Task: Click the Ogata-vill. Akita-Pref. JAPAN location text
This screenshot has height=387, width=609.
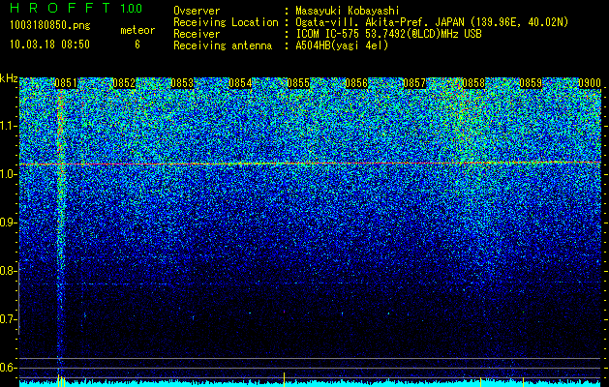Action: [x=432, y=22]
